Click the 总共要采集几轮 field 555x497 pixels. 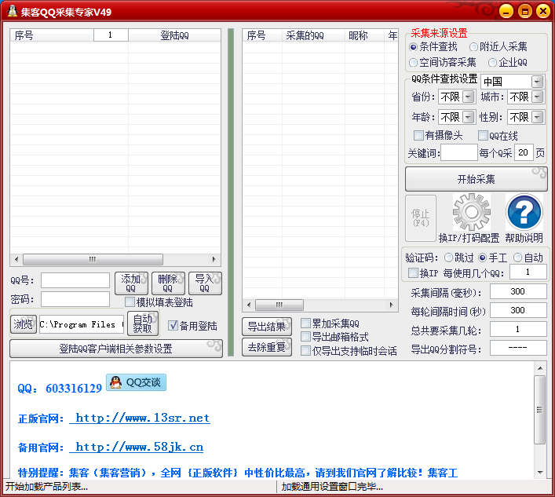tap(518, 329)
